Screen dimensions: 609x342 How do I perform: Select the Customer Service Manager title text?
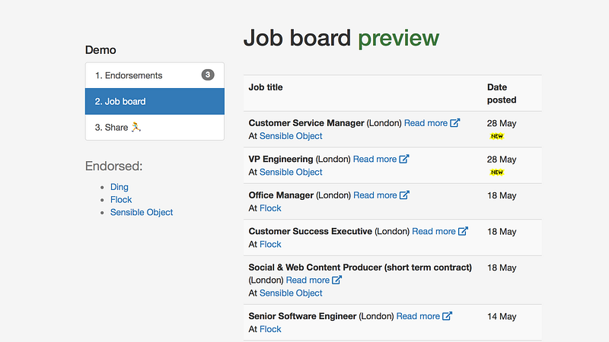tap(307, 123)
